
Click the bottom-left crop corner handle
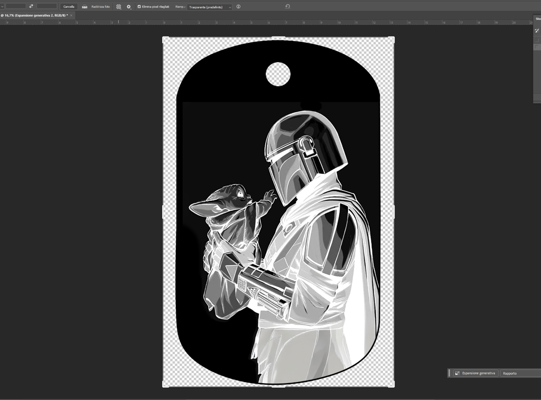[165, 384]
